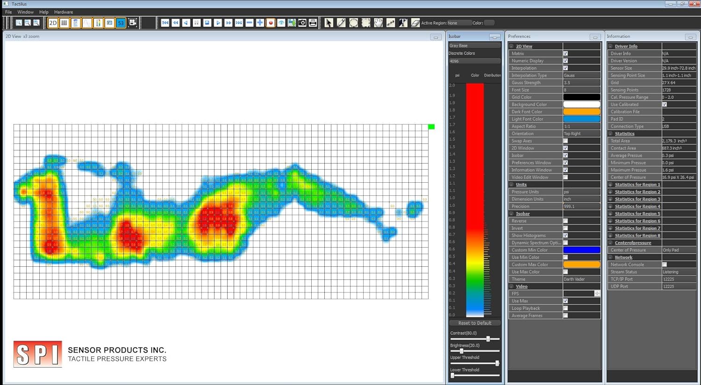
Task: Enable the Loop Playback checkbox
Action: pyautogui.click(x=565, y=308)
